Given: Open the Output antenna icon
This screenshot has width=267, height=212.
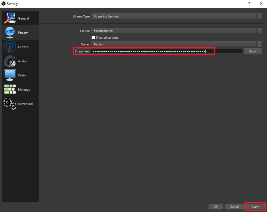Looking at the screenshot, I should 10,47.
